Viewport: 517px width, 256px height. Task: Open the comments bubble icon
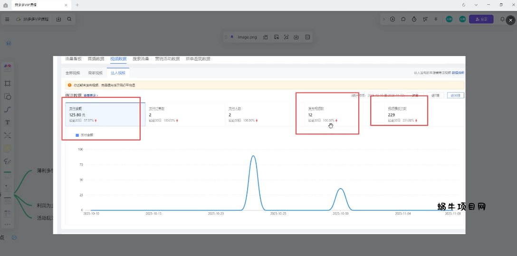[403, 19]
